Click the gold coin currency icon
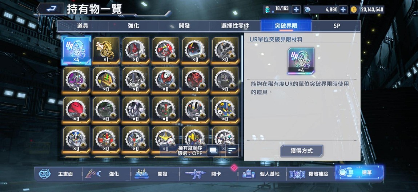 (354, 9)
